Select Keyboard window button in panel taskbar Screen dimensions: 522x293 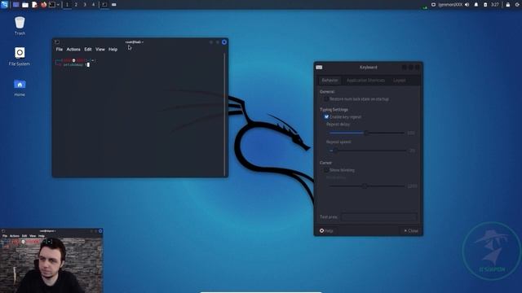(114, 5)
